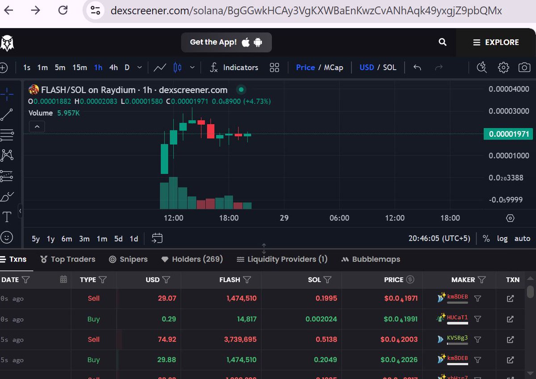
Task: Open the Indicators button
Action: (x=234, y=67)
